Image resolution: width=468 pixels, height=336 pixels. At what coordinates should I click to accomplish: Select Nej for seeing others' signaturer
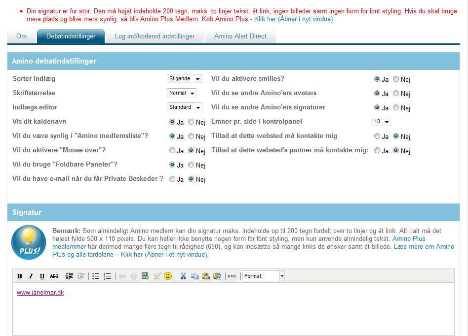[396, 107]
